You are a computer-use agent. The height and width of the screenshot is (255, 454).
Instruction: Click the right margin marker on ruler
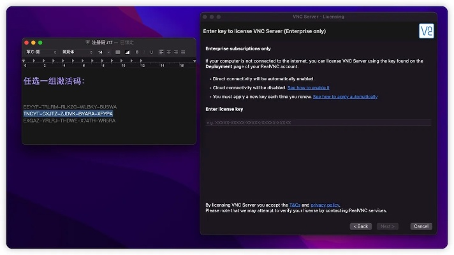coord(194,61)
